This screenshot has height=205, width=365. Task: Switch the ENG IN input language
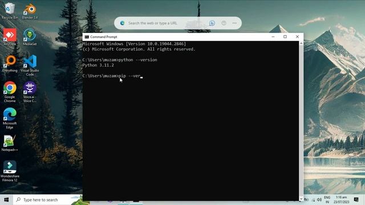click(x=327, y=200)
